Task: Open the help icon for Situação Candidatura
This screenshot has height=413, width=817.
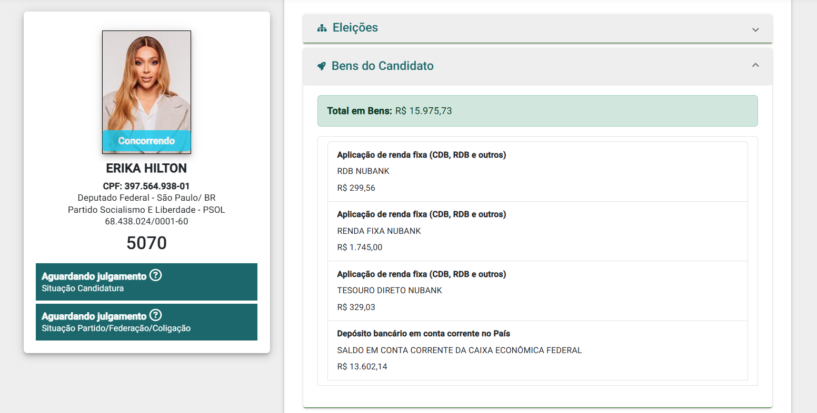Action: [155, 275]
